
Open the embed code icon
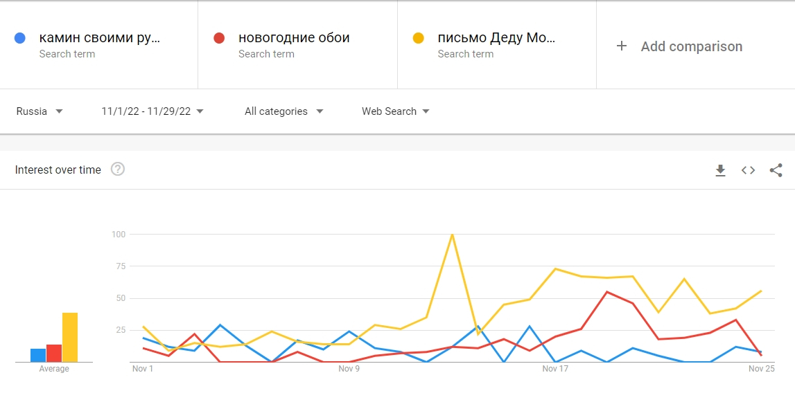point(748,170)
